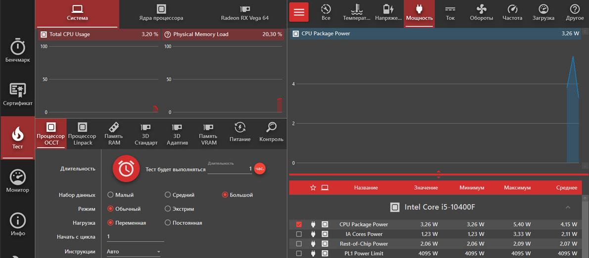Open the Монитор gauge section
Image resolution: width=589 pixels, height=258 pixels.
pos(17,181)
